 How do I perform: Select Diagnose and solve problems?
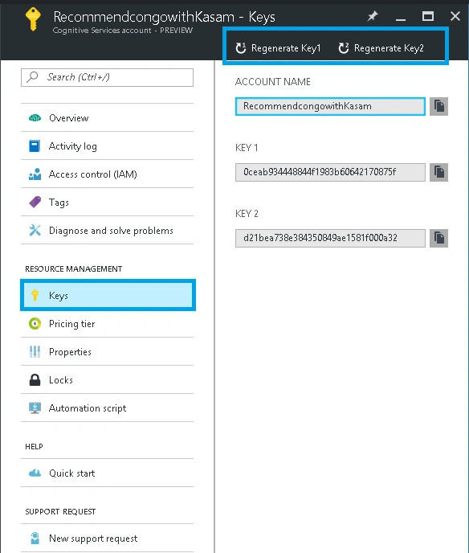point(107,231)
